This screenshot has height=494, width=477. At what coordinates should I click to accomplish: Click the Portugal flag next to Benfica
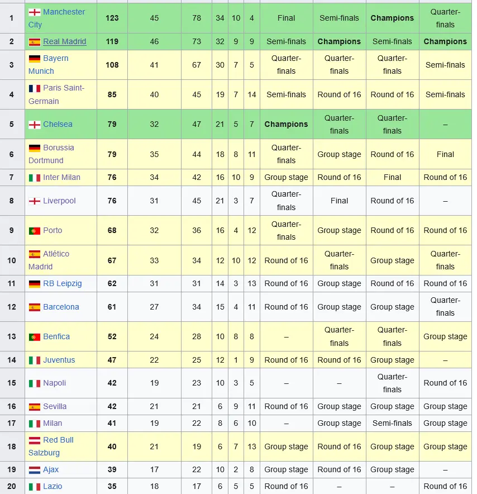click(x=34, y=337)
